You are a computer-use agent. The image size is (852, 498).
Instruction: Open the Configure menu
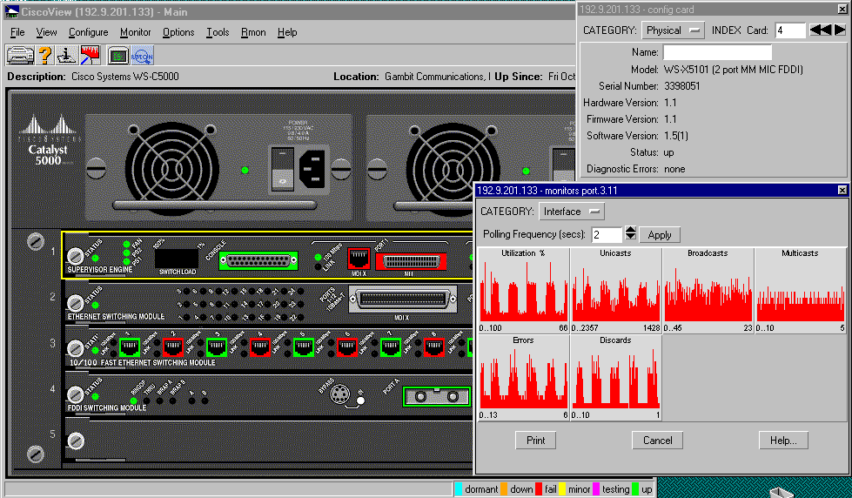[88, 32]
